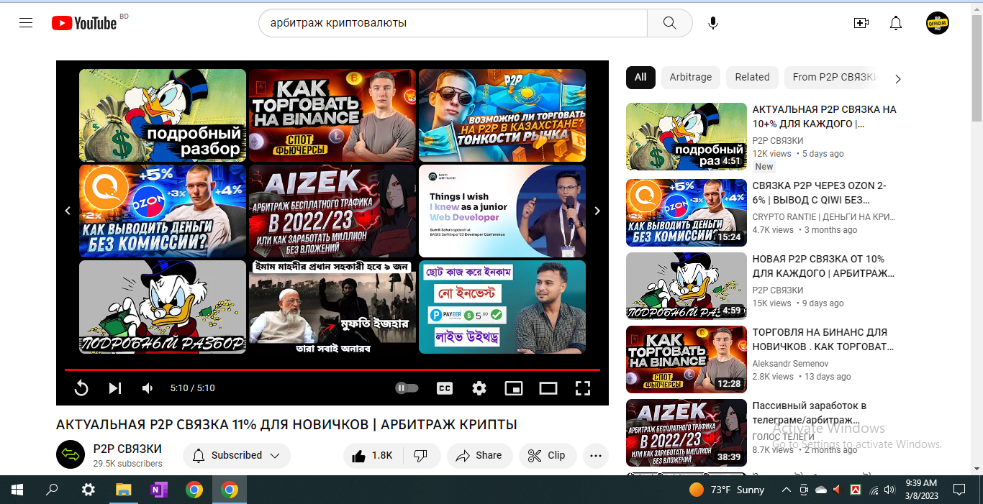Open File Explorer from taskbar

click(123, 490)
